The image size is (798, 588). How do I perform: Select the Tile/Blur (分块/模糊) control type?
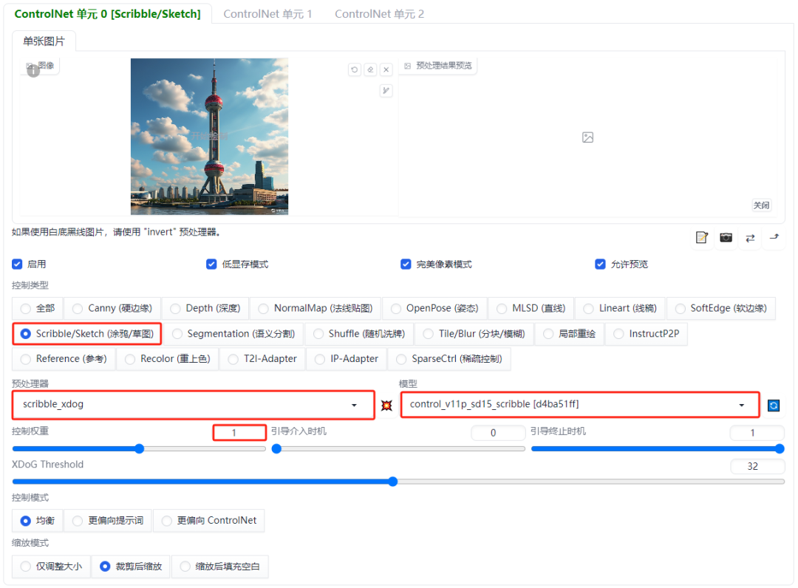(474, 334)
